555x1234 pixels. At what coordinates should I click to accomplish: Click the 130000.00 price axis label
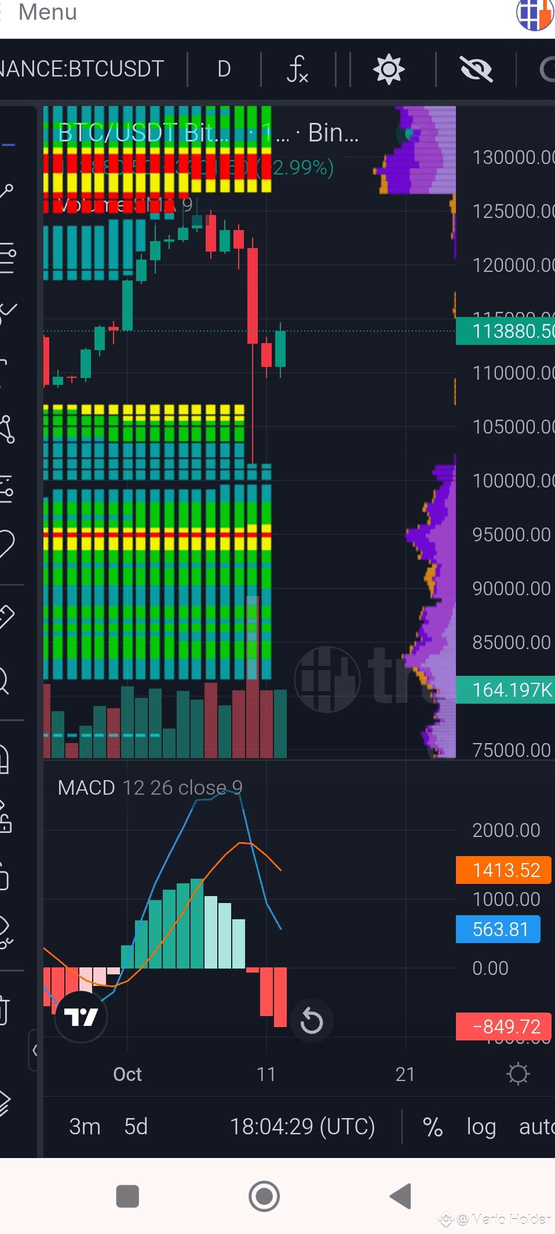click(x=513, y=157)
